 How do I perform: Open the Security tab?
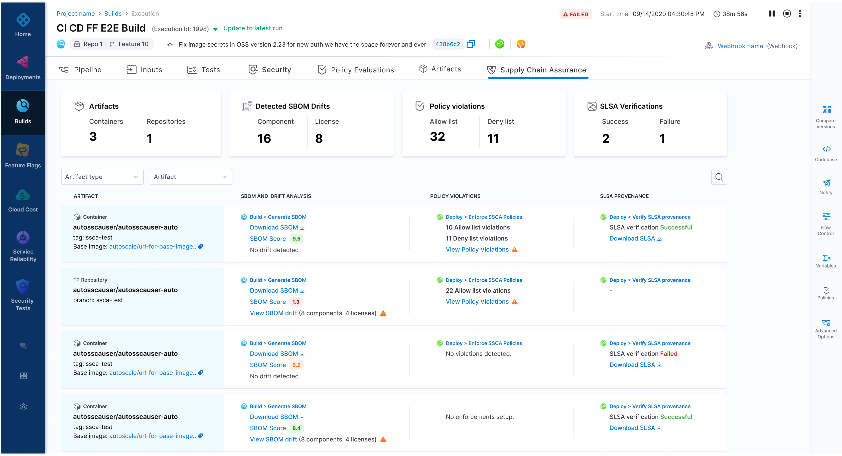pos(269,69)
